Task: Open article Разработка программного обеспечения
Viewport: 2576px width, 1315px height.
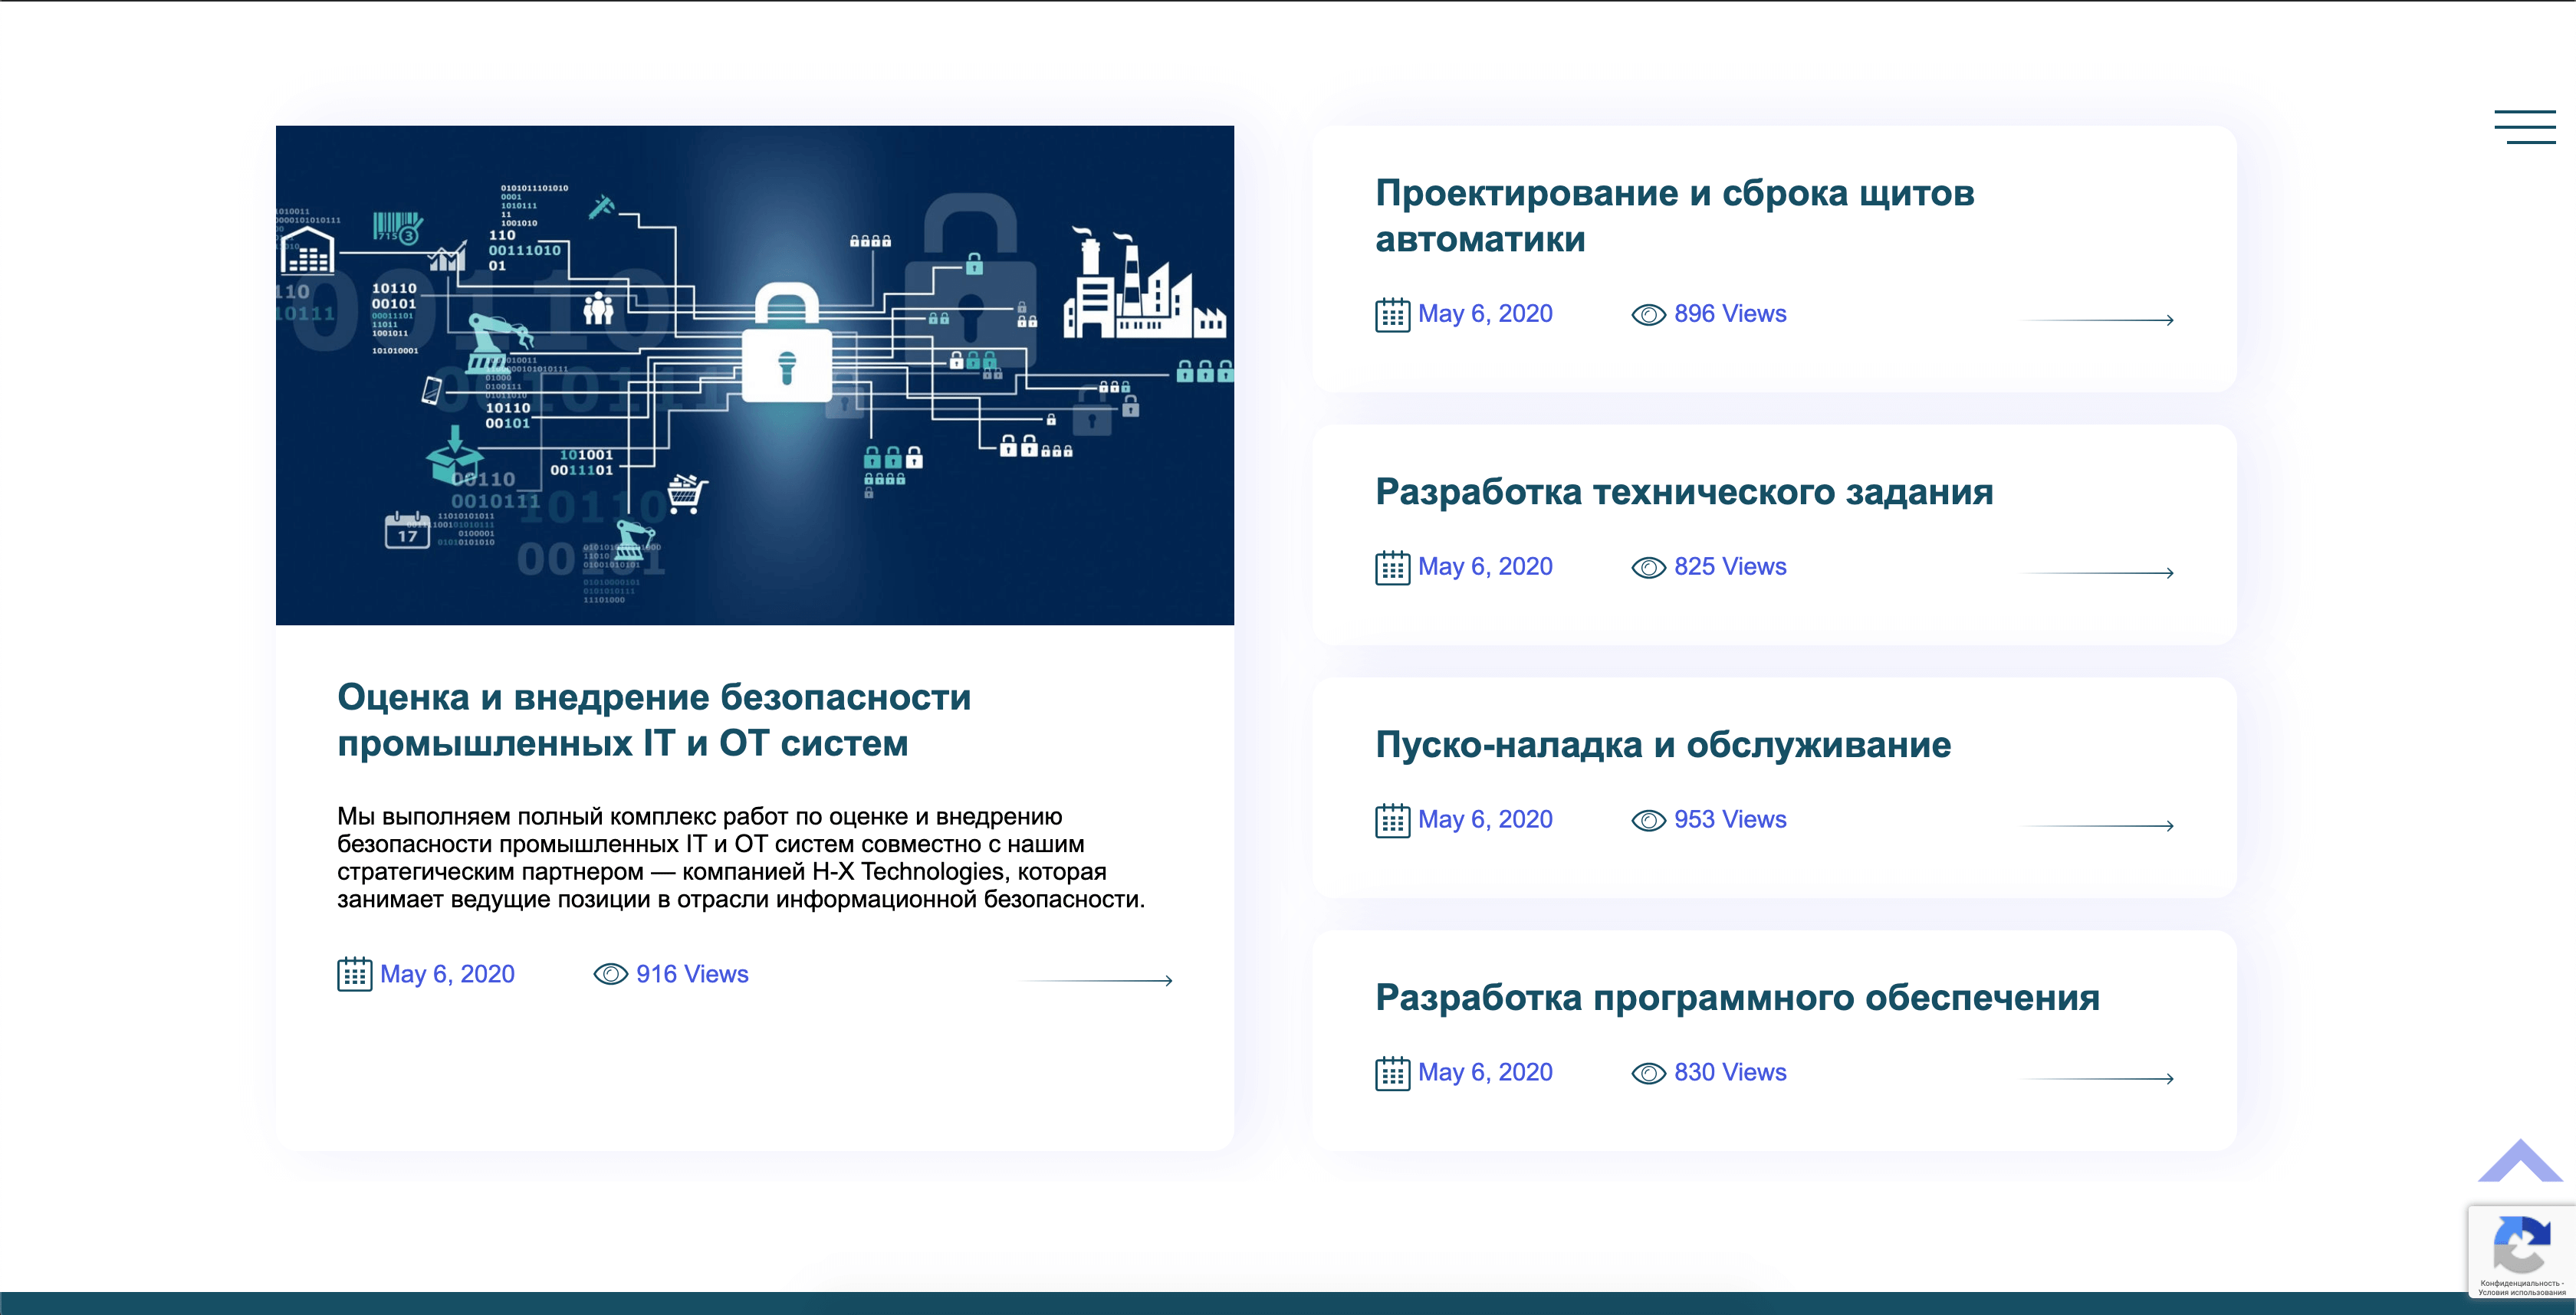Action: 1737,997
